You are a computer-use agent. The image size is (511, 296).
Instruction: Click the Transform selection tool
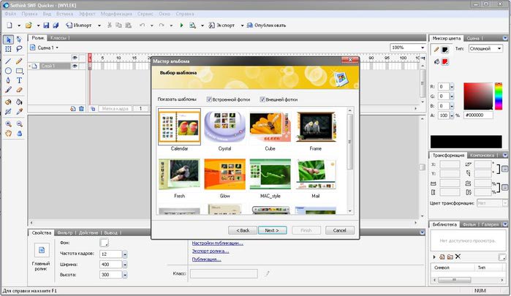coord(9,49)
